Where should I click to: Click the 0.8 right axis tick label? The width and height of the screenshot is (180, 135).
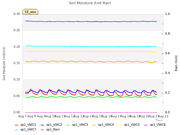tap(167, 34)
